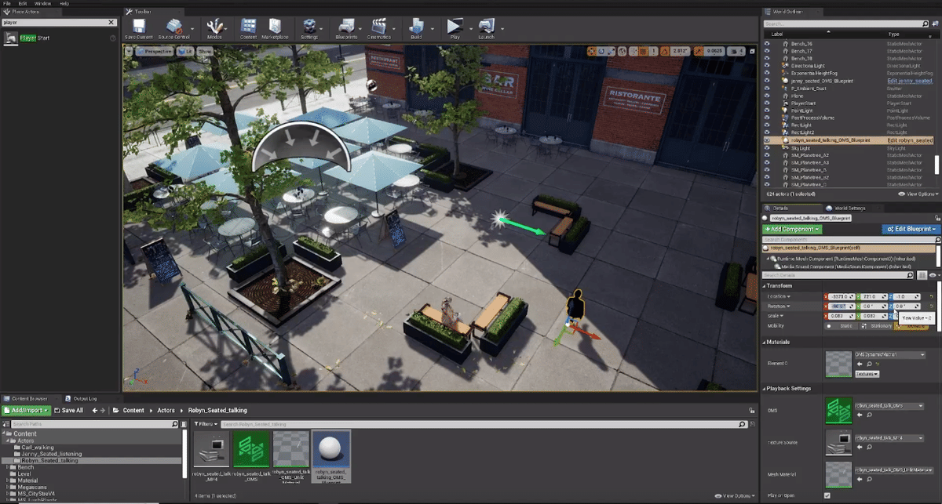Image resolution: width=942 pixels, height=504 pixels.
Task: Open Cinematics from the toolbar
Action: point(380,27)
